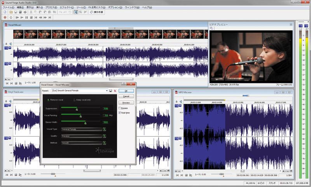Click the first Save floppy icon in toolbar
The width and height of the screenshot is (311, 187).
click(x=16, y=12)
